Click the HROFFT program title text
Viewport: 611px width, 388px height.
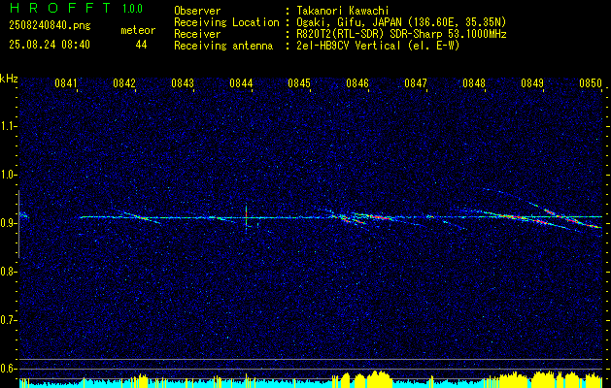[x=60, y=8]
